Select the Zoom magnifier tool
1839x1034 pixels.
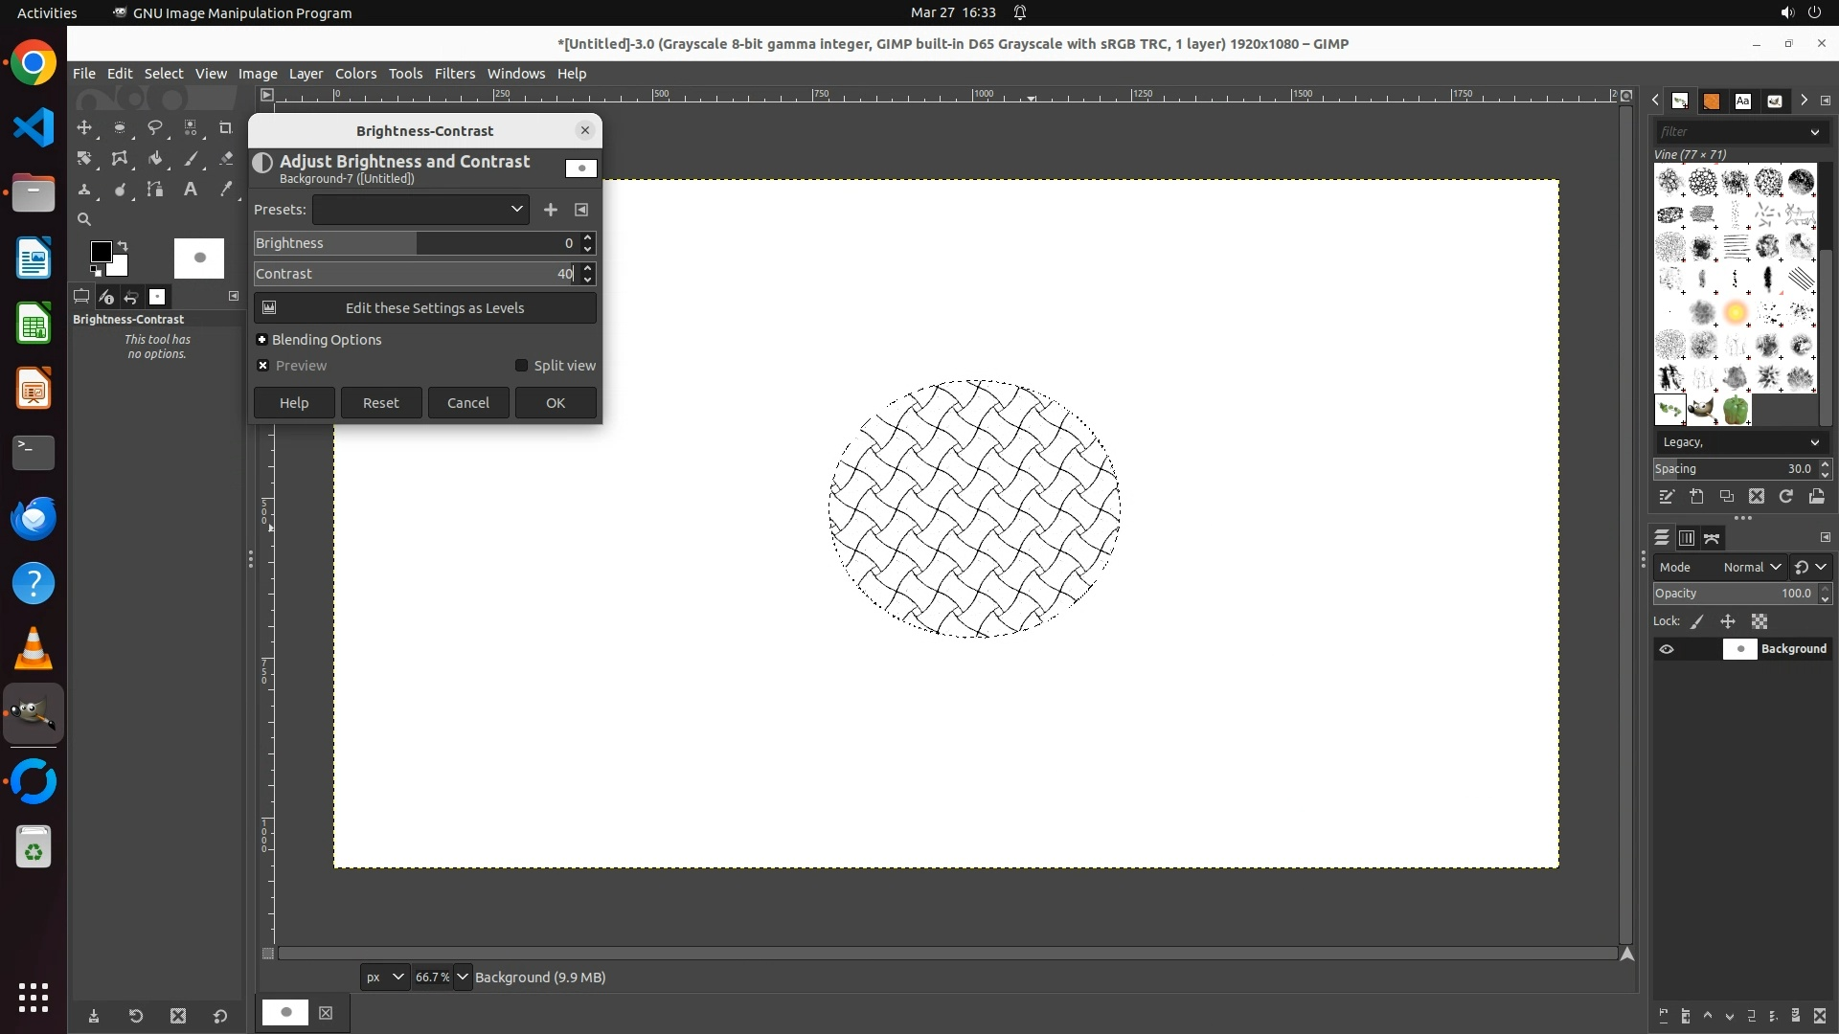tap(84, 219)
